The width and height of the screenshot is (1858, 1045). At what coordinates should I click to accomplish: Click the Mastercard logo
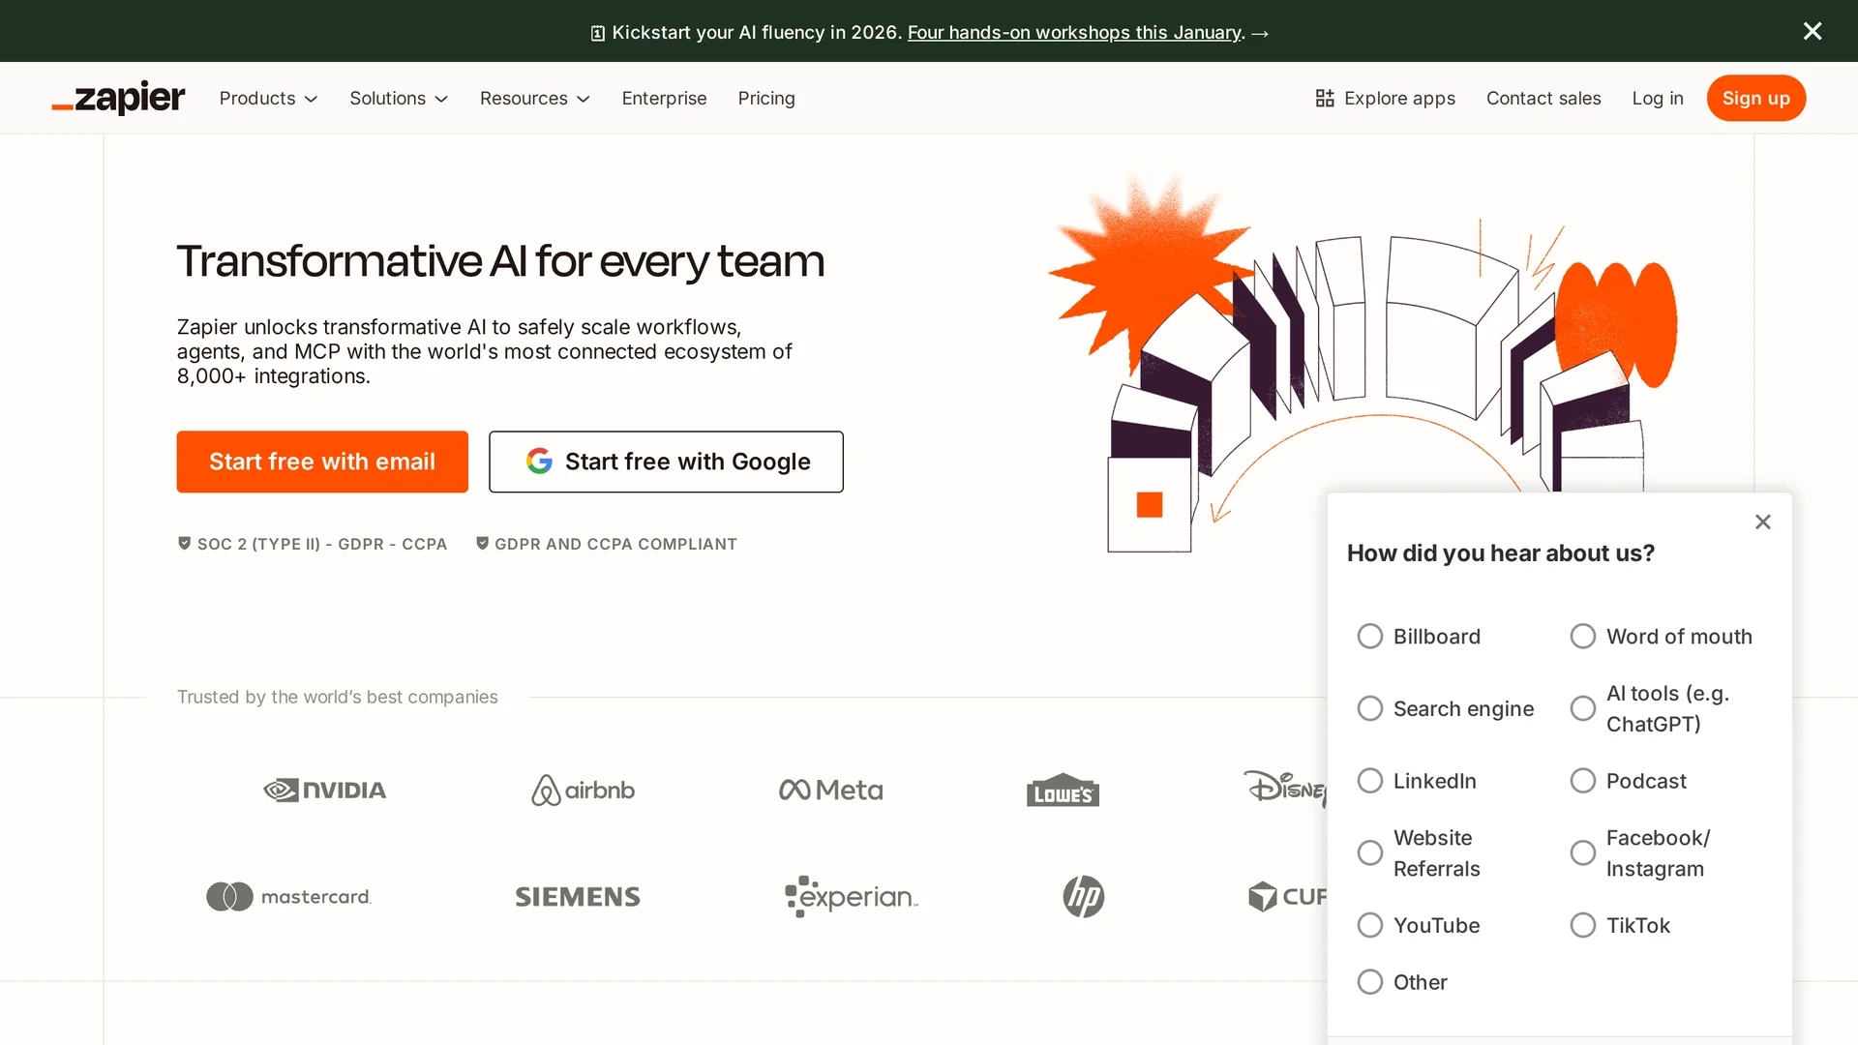coord(288,897)
